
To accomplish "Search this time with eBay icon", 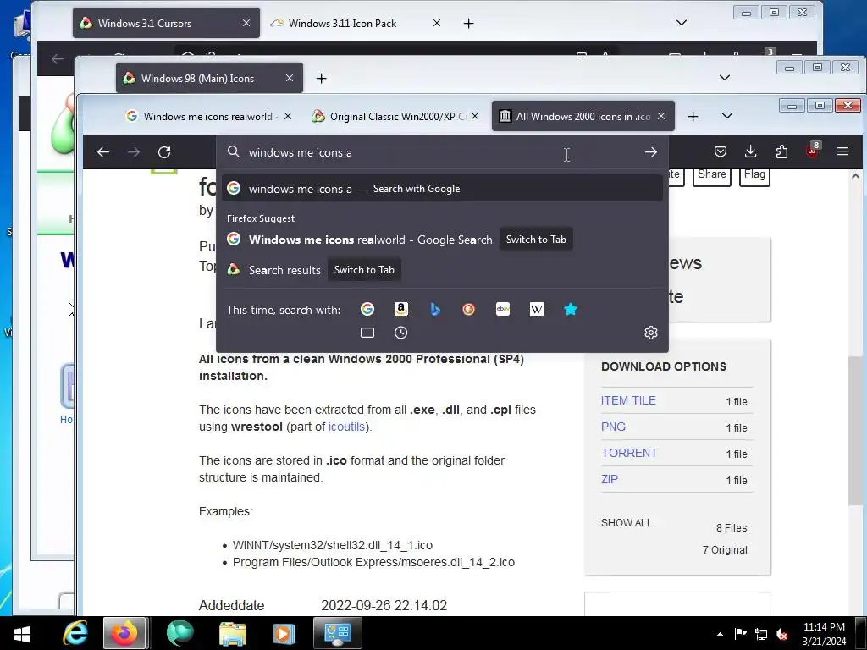I will pyautogui.click(x=503, y=310).
